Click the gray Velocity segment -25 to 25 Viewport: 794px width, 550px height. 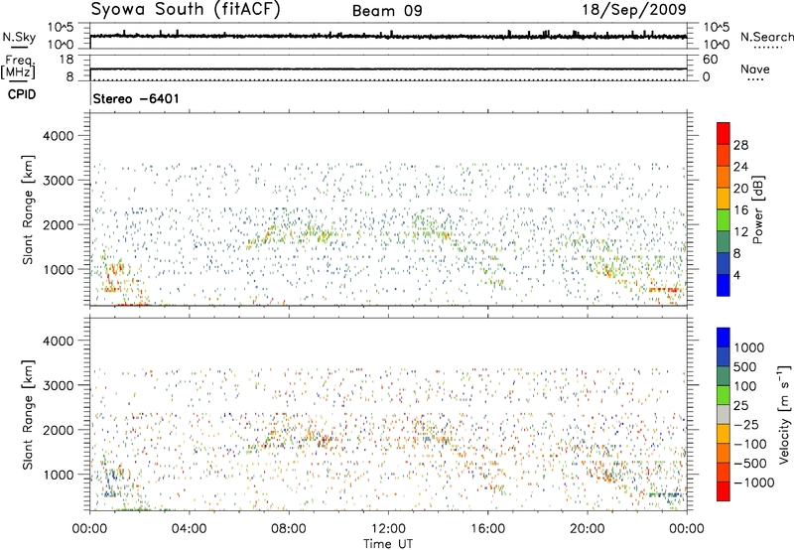(724, 414)
